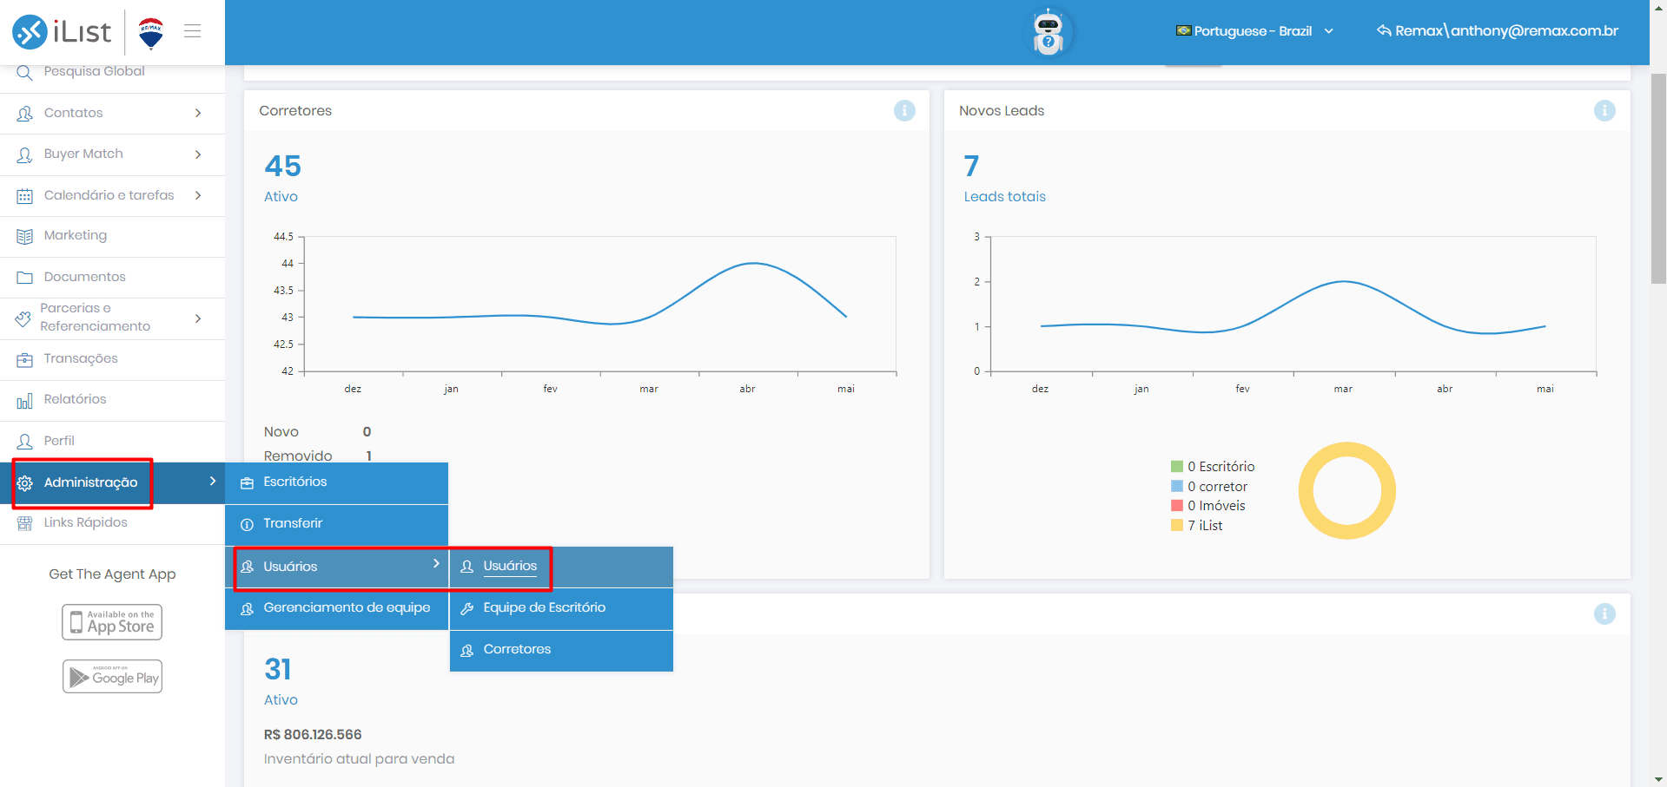Toggle the hamburger sidebar menu

[x=193, y=31]
